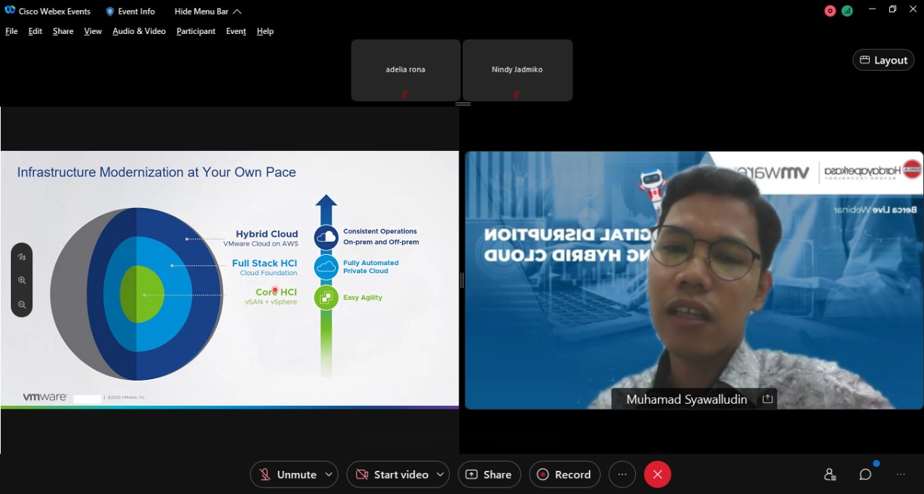Click the vmware logo on the slide
The height and width of the screenshot is (494, 924).
(x=45, y=397)
